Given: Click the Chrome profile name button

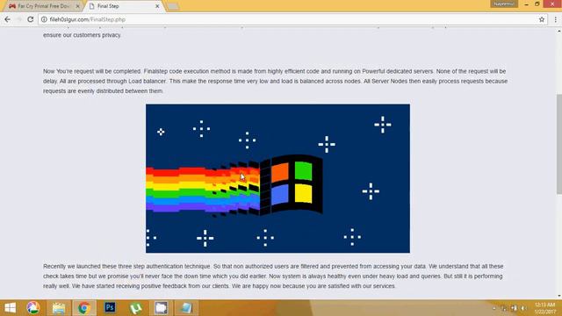Looking at the screenshot, I should pyautogui.click(x=504, y=4).
